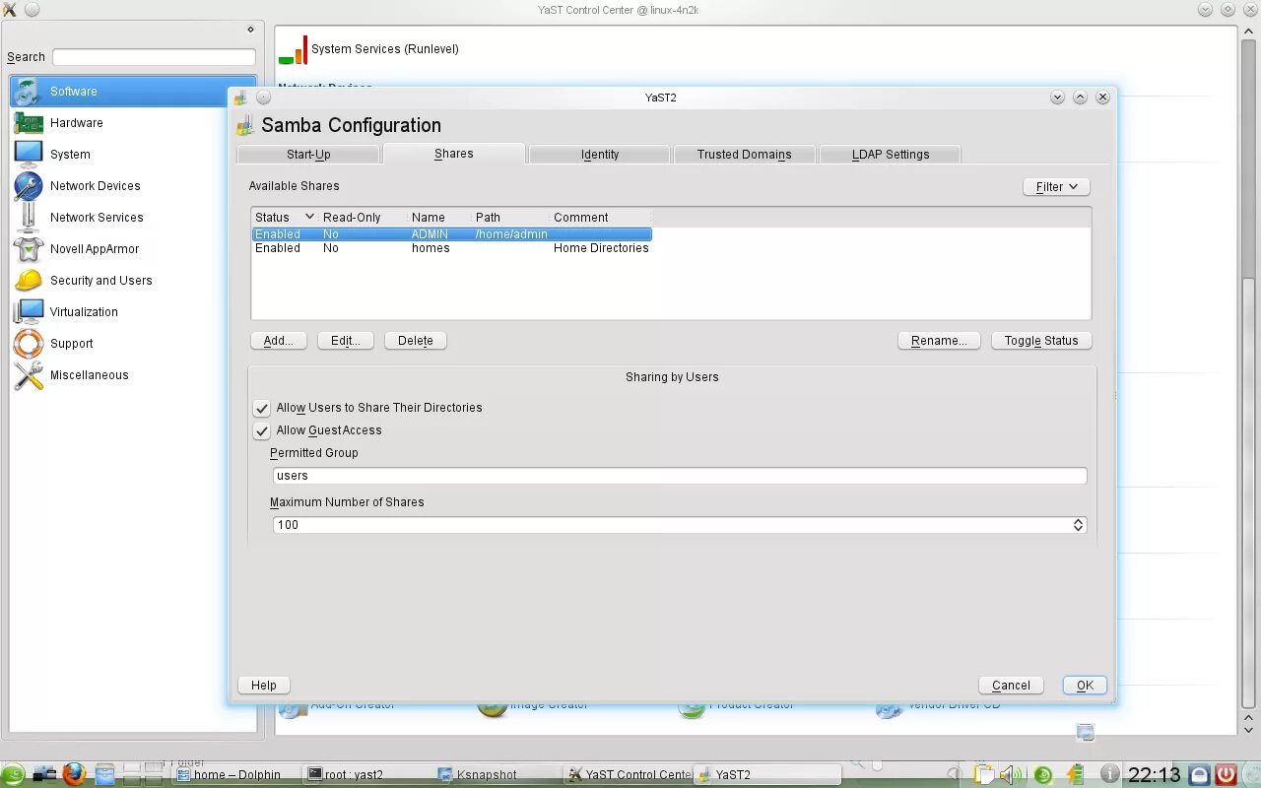
Task: Open the Support category
Action: 71,344
